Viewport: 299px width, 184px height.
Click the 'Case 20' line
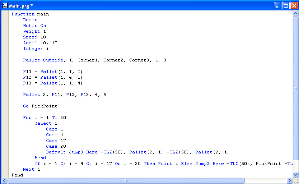(56, 146)
